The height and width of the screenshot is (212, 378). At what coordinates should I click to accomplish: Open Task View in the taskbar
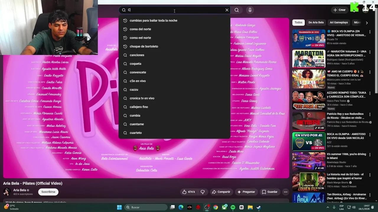(x=172, y=207)
